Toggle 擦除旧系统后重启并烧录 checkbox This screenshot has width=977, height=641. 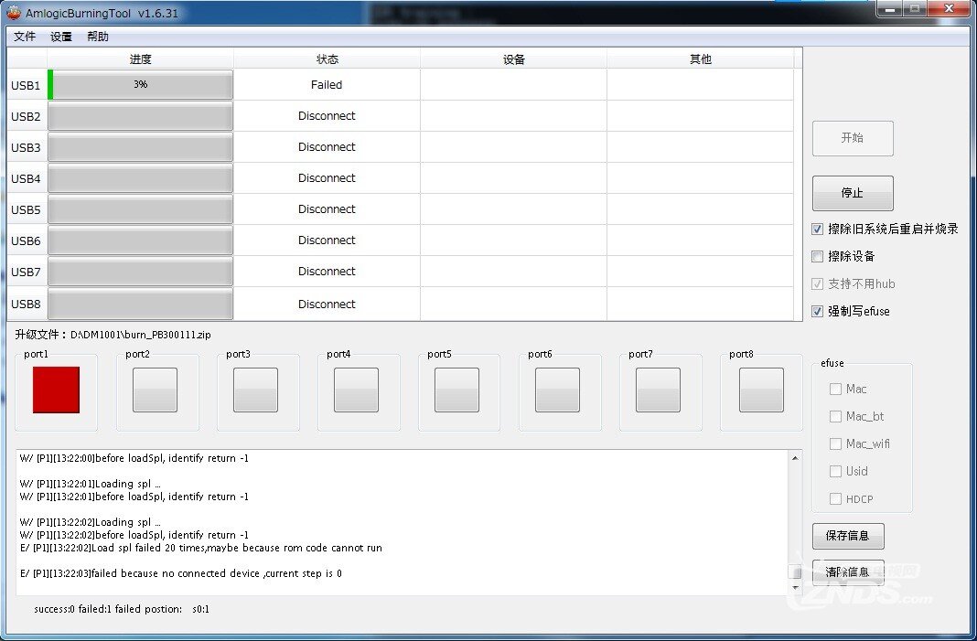(818, 230)
